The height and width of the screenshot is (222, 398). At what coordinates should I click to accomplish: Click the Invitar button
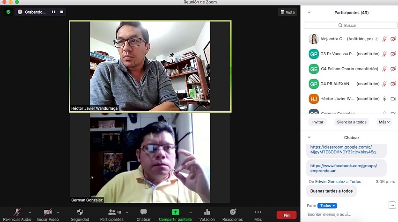tap(317, 122)
